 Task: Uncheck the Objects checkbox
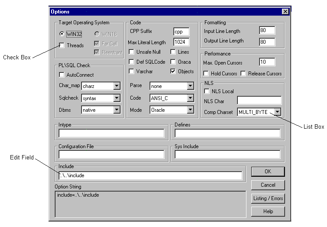[x=173, y=71]
